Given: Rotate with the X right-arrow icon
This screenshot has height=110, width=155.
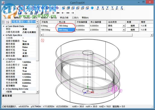Looking at the screenshot, I should 103,8.
